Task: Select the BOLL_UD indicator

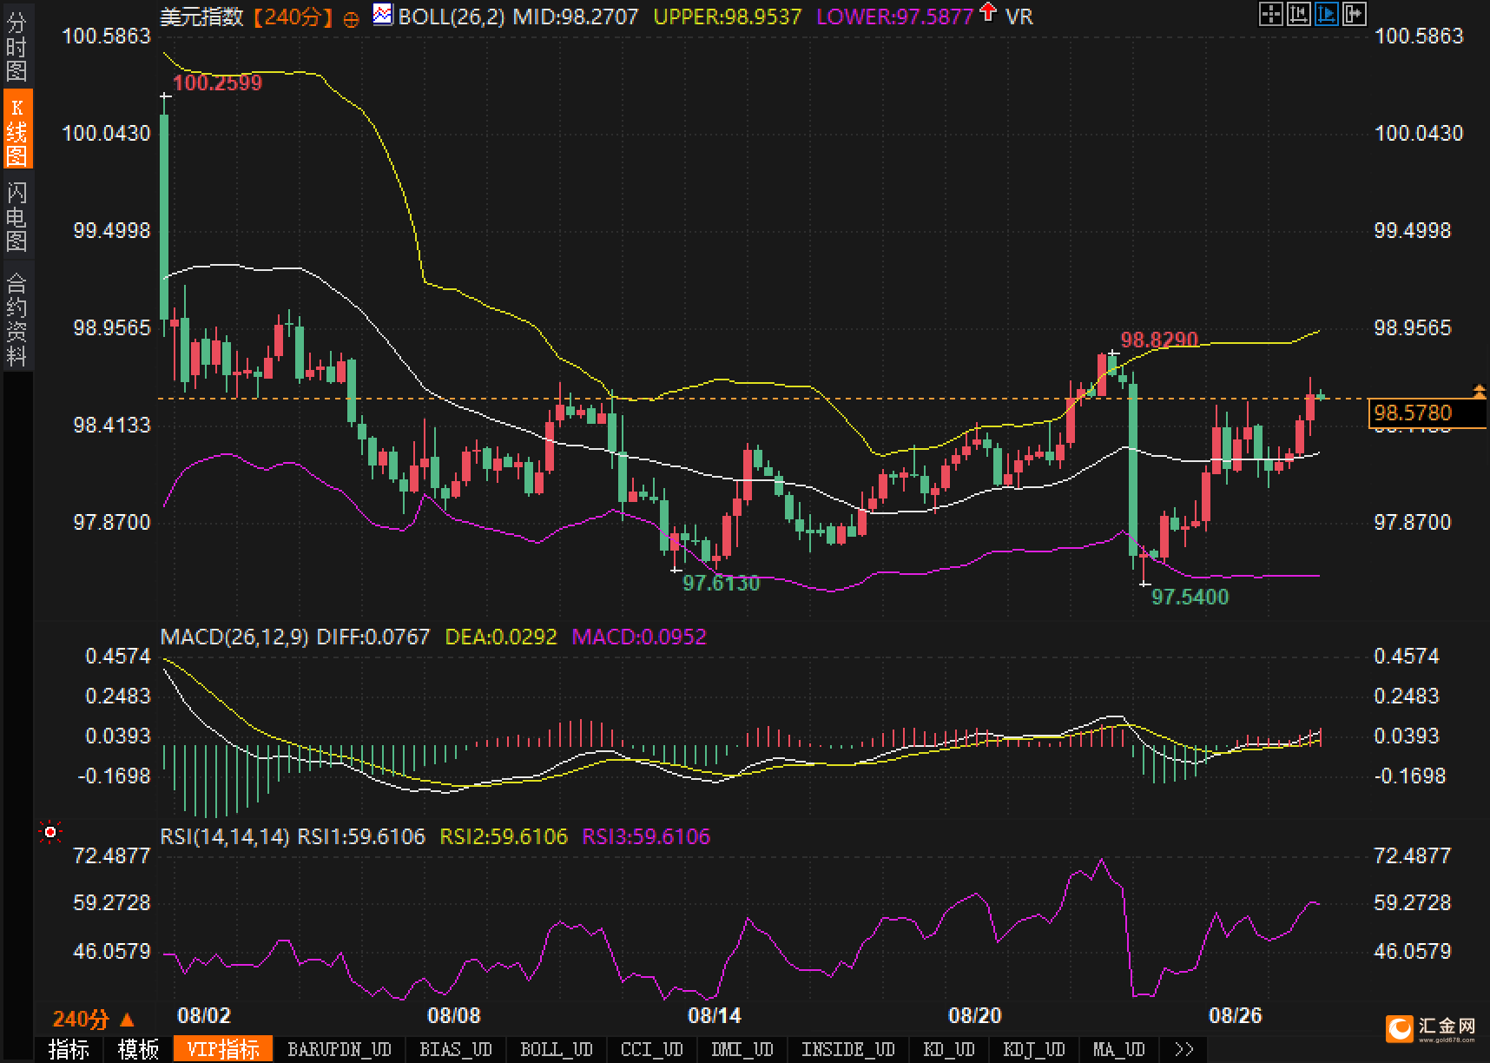Action: coord(557,1049)
